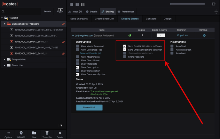Click the Expire in Days input field
The image size is (220, 139).
161,35
